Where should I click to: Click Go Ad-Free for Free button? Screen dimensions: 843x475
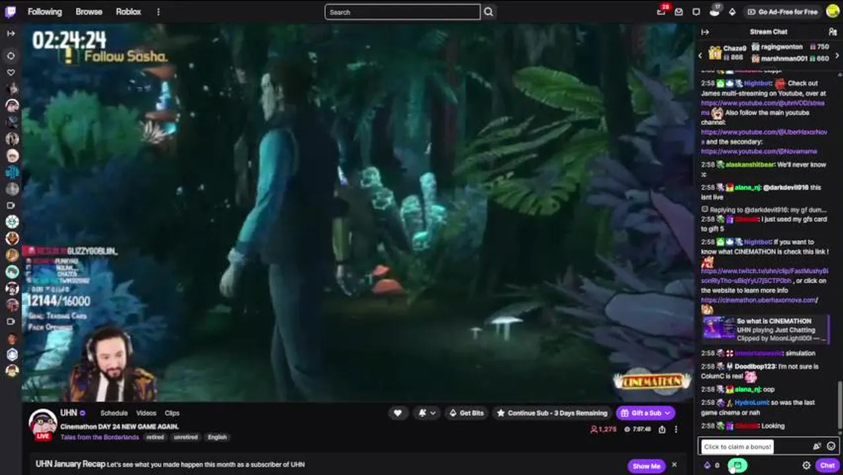(782, 12)
